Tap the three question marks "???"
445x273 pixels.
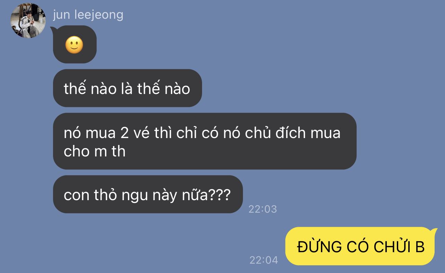click(x=219, y=195)
